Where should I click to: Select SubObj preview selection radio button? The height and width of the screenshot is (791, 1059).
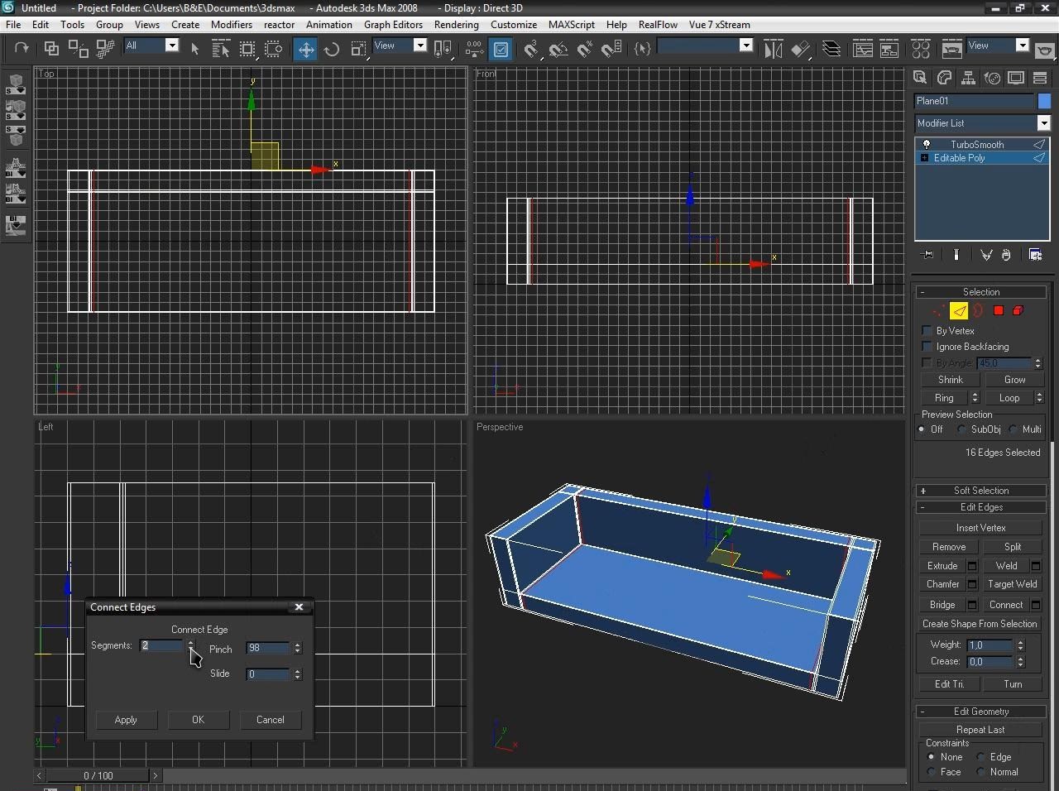pyautogui.click(x=961, y=429)
